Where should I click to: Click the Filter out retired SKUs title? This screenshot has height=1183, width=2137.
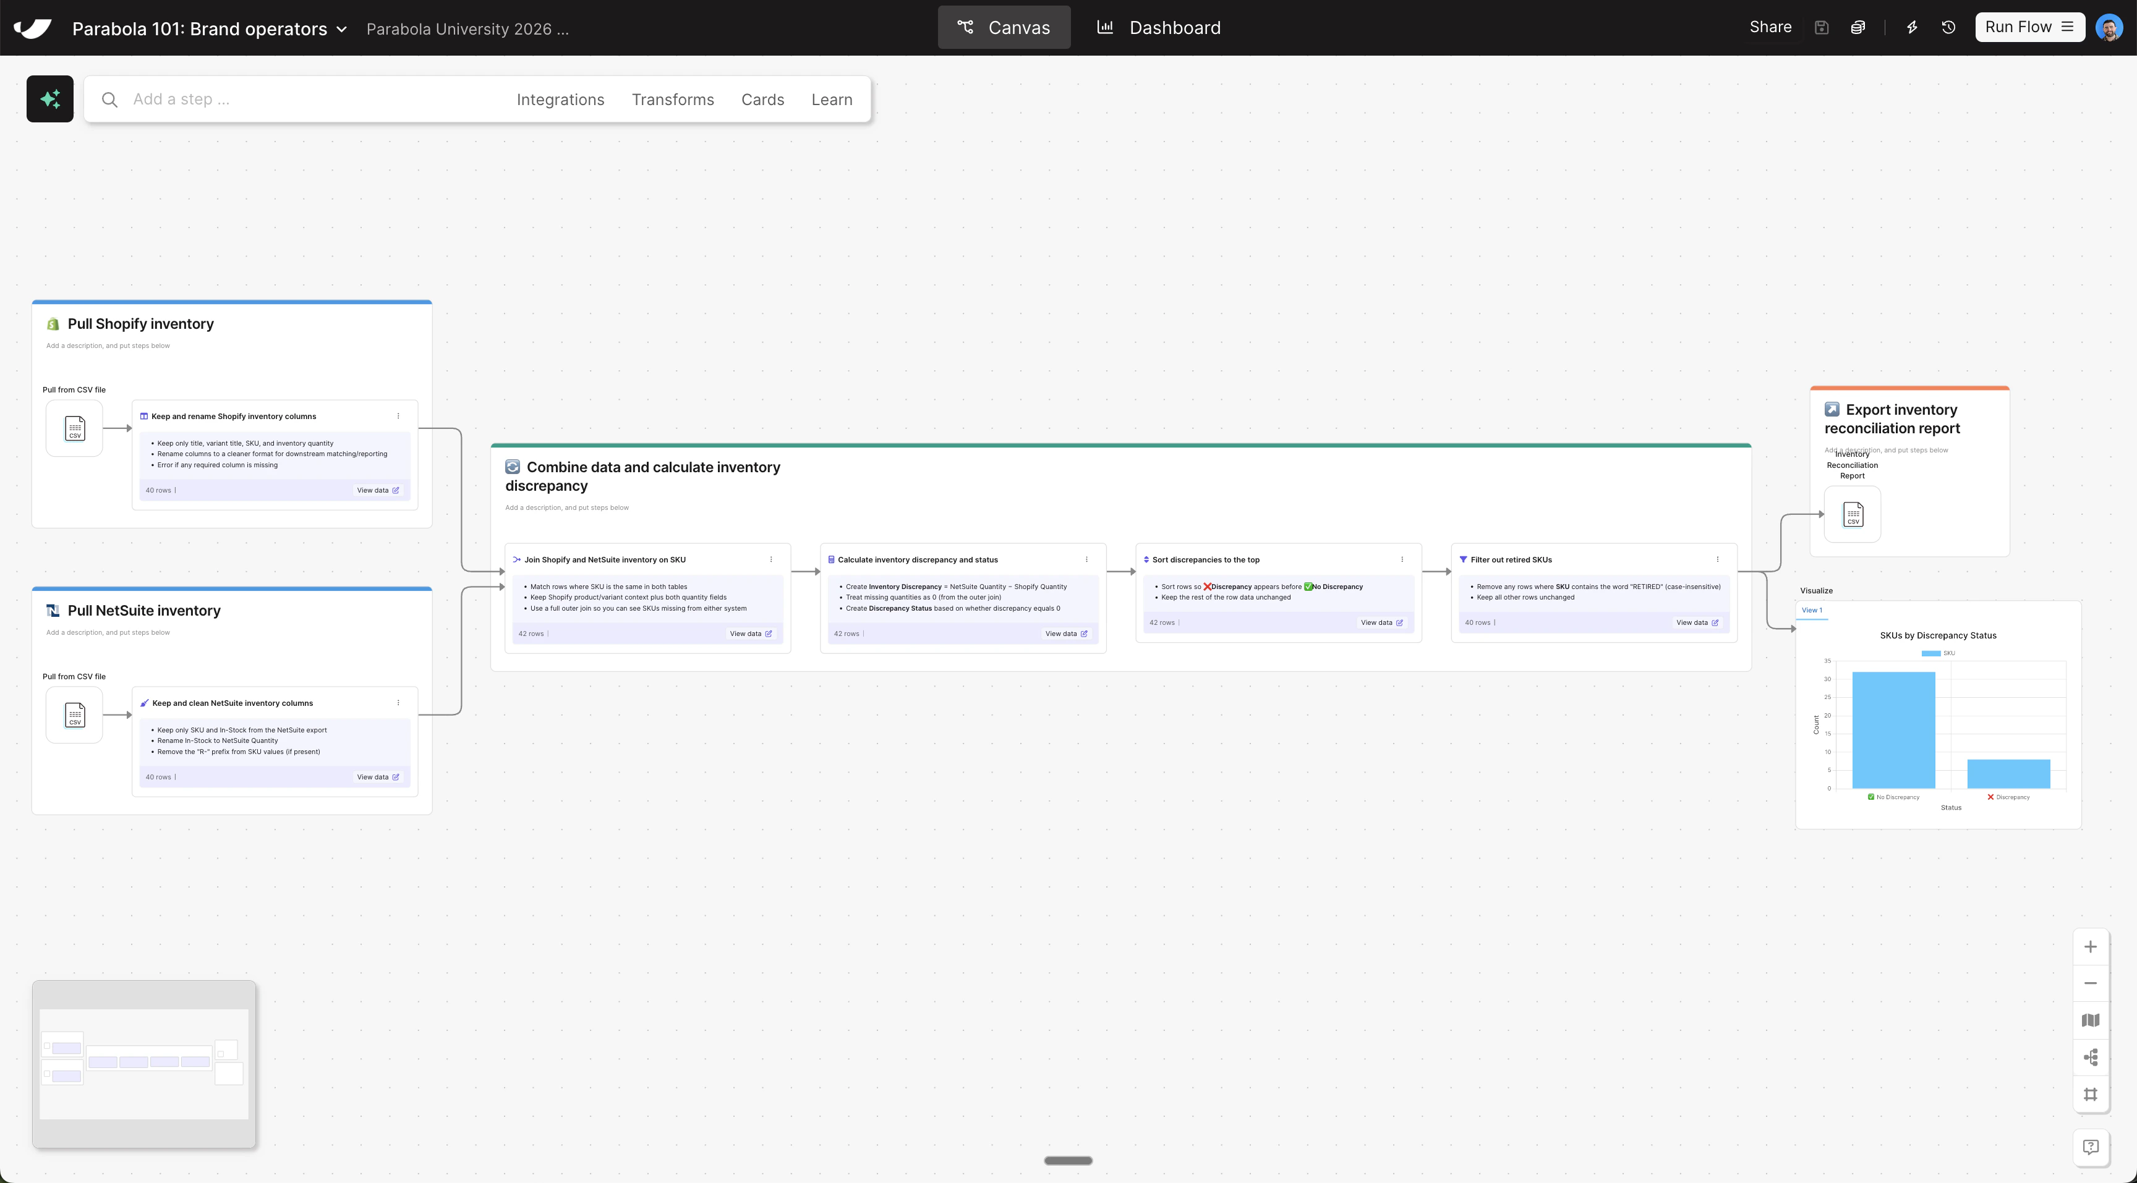coord(1511,559)
